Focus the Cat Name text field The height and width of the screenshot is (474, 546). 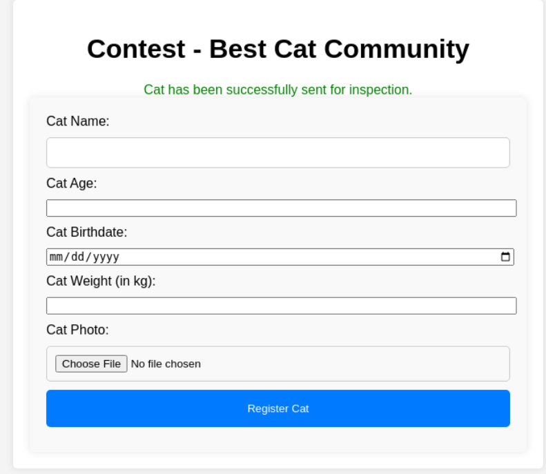tap(277, 152)
